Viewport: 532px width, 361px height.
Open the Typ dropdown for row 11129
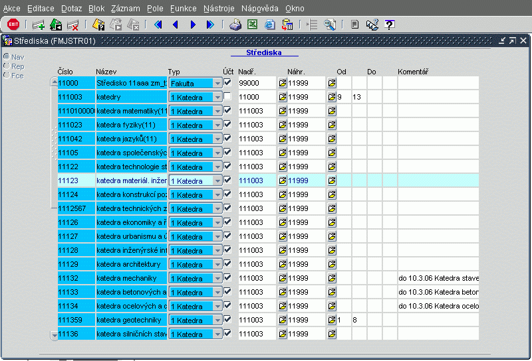pyautogui.click(x=217, y=264)
